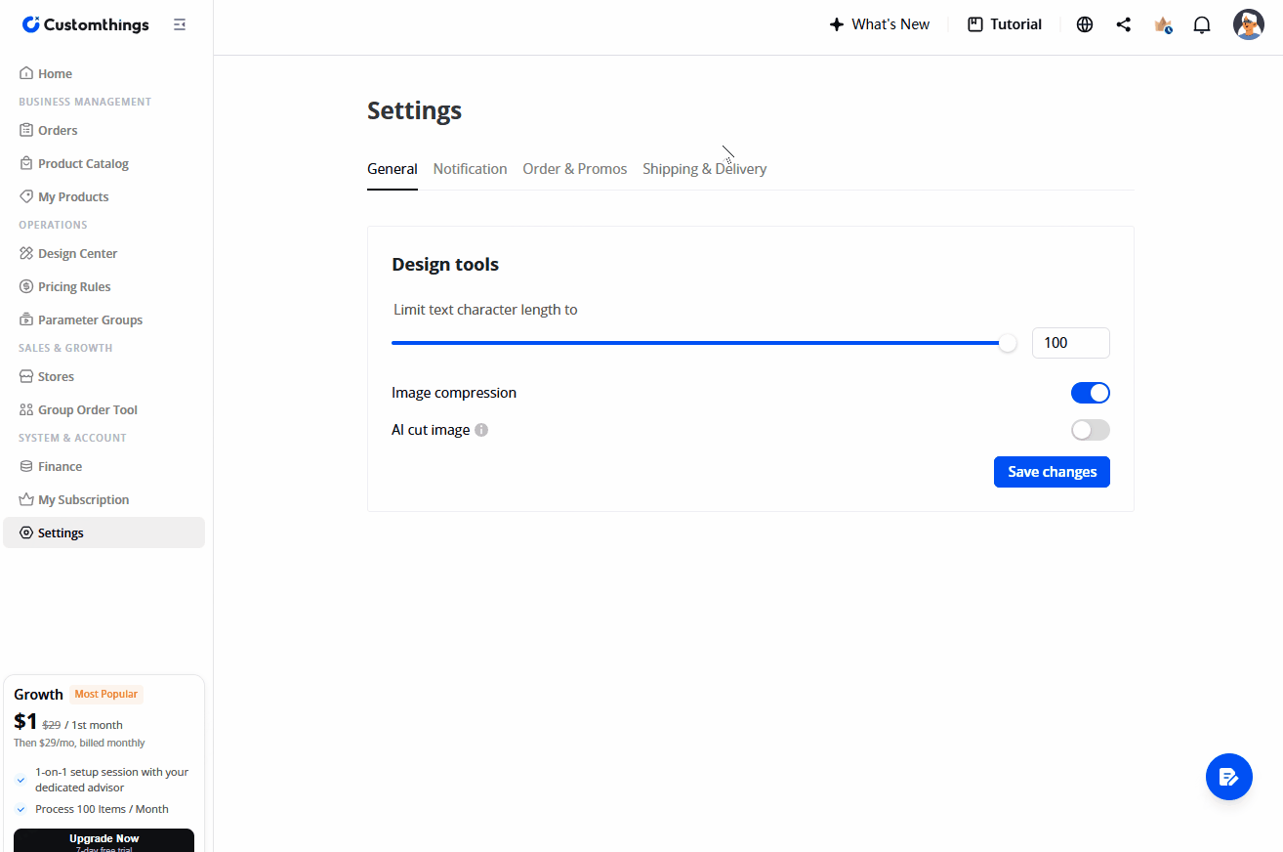The width and height of the screenshot is (1283, 852).
Task: Open the floating feedback note button
Action: (x=1229, y=778)
